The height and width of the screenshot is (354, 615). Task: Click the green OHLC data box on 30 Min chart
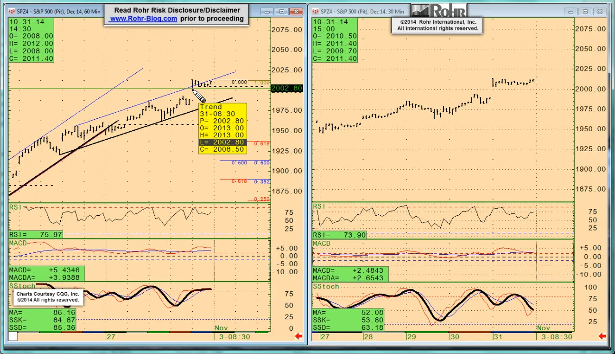coord(335,40)
